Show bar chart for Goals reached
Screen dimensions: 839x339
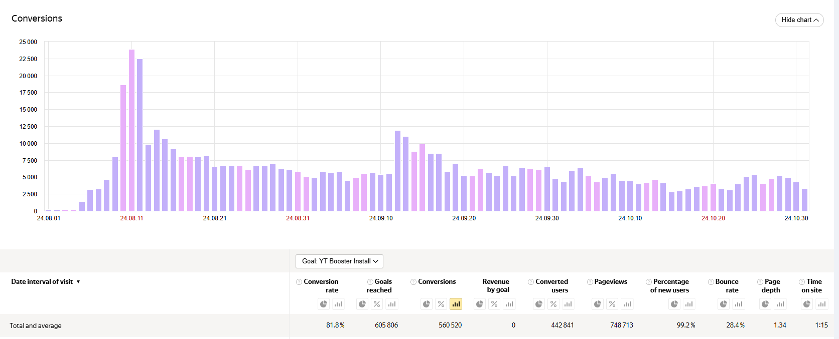click(x=392, y=304)
